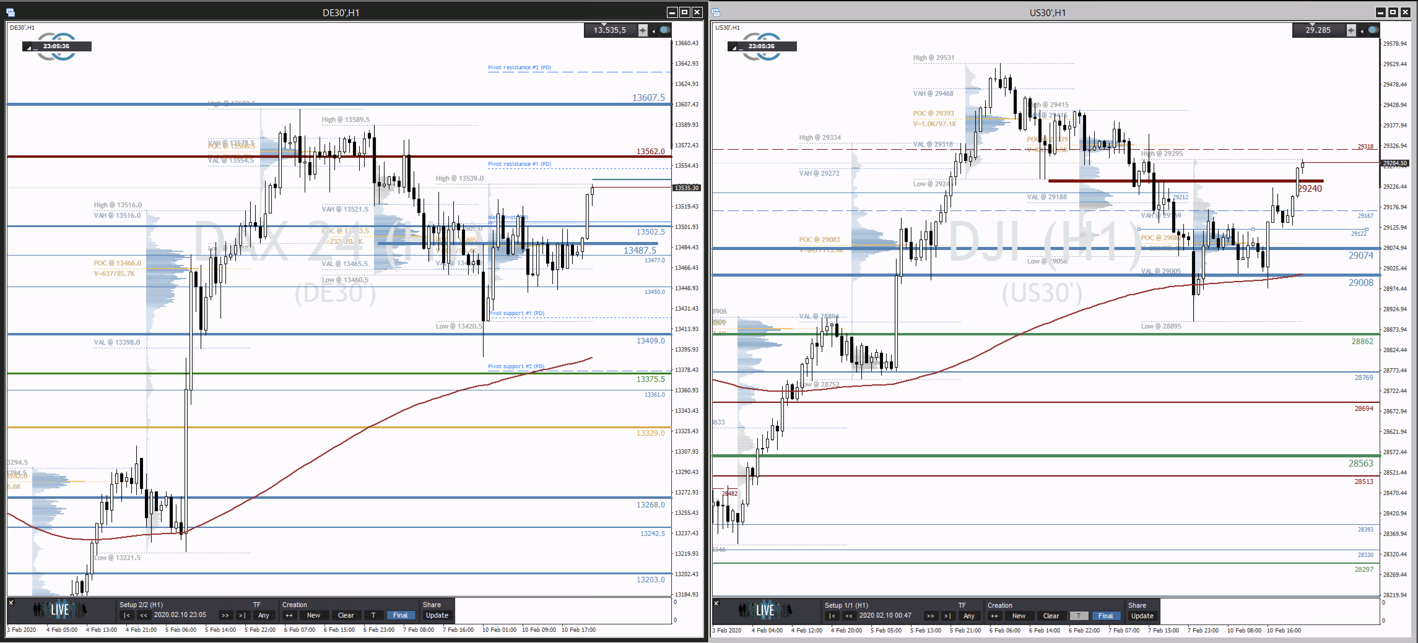Click the crosshair icon in US30 price widget
This screenshot has height=643, width=1418.
[1351, 30]
